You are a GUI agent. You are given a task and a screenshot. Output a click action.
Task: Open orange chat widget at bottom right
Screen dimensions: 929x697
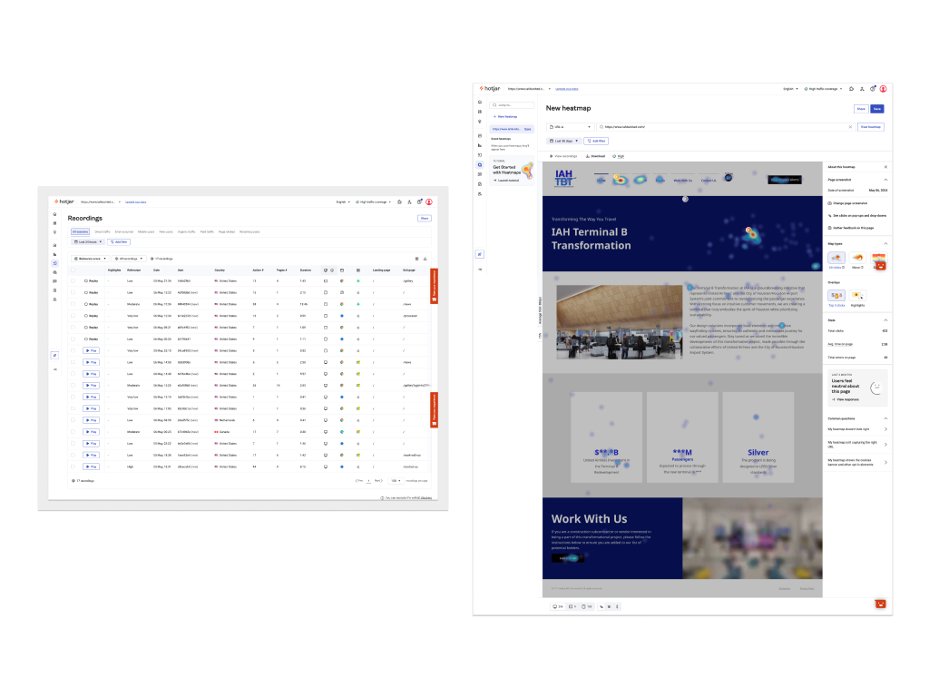tap(880, 604)
